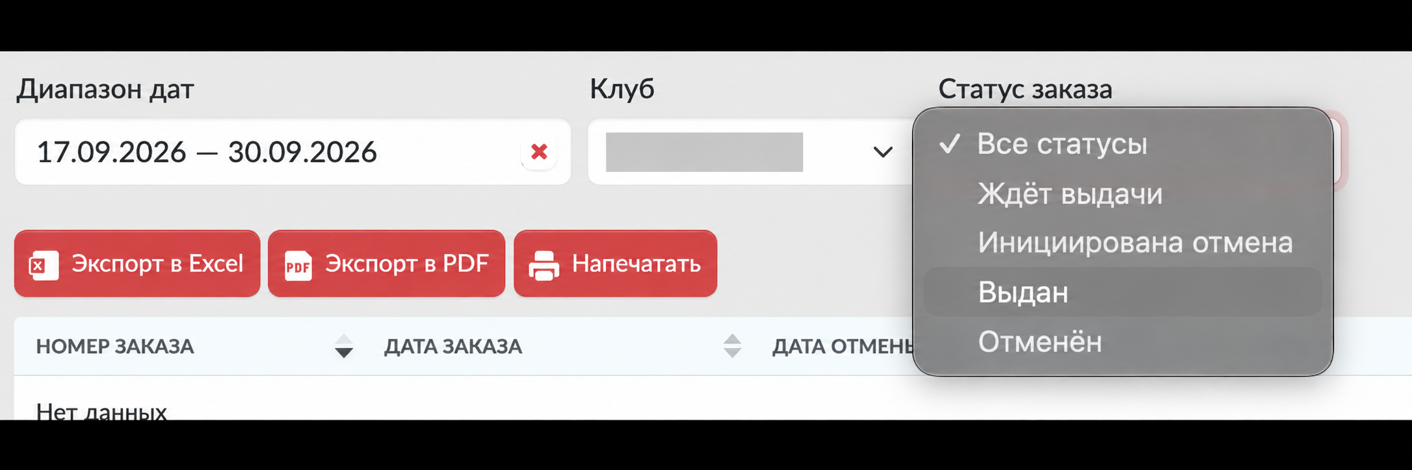Click ДАТА ЗАКАЗА column header
1412x470 pixels.
pos(453,347)
